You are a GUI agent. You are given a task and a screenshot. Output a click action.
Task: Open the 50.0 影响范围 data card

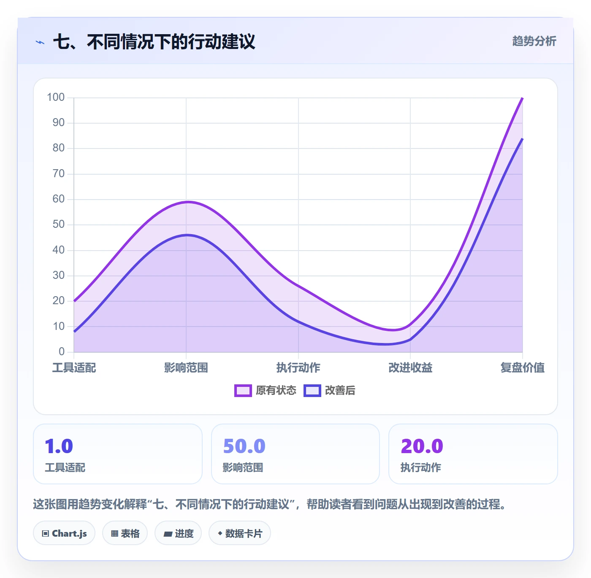pyautogui.click(x=295, y=454)
